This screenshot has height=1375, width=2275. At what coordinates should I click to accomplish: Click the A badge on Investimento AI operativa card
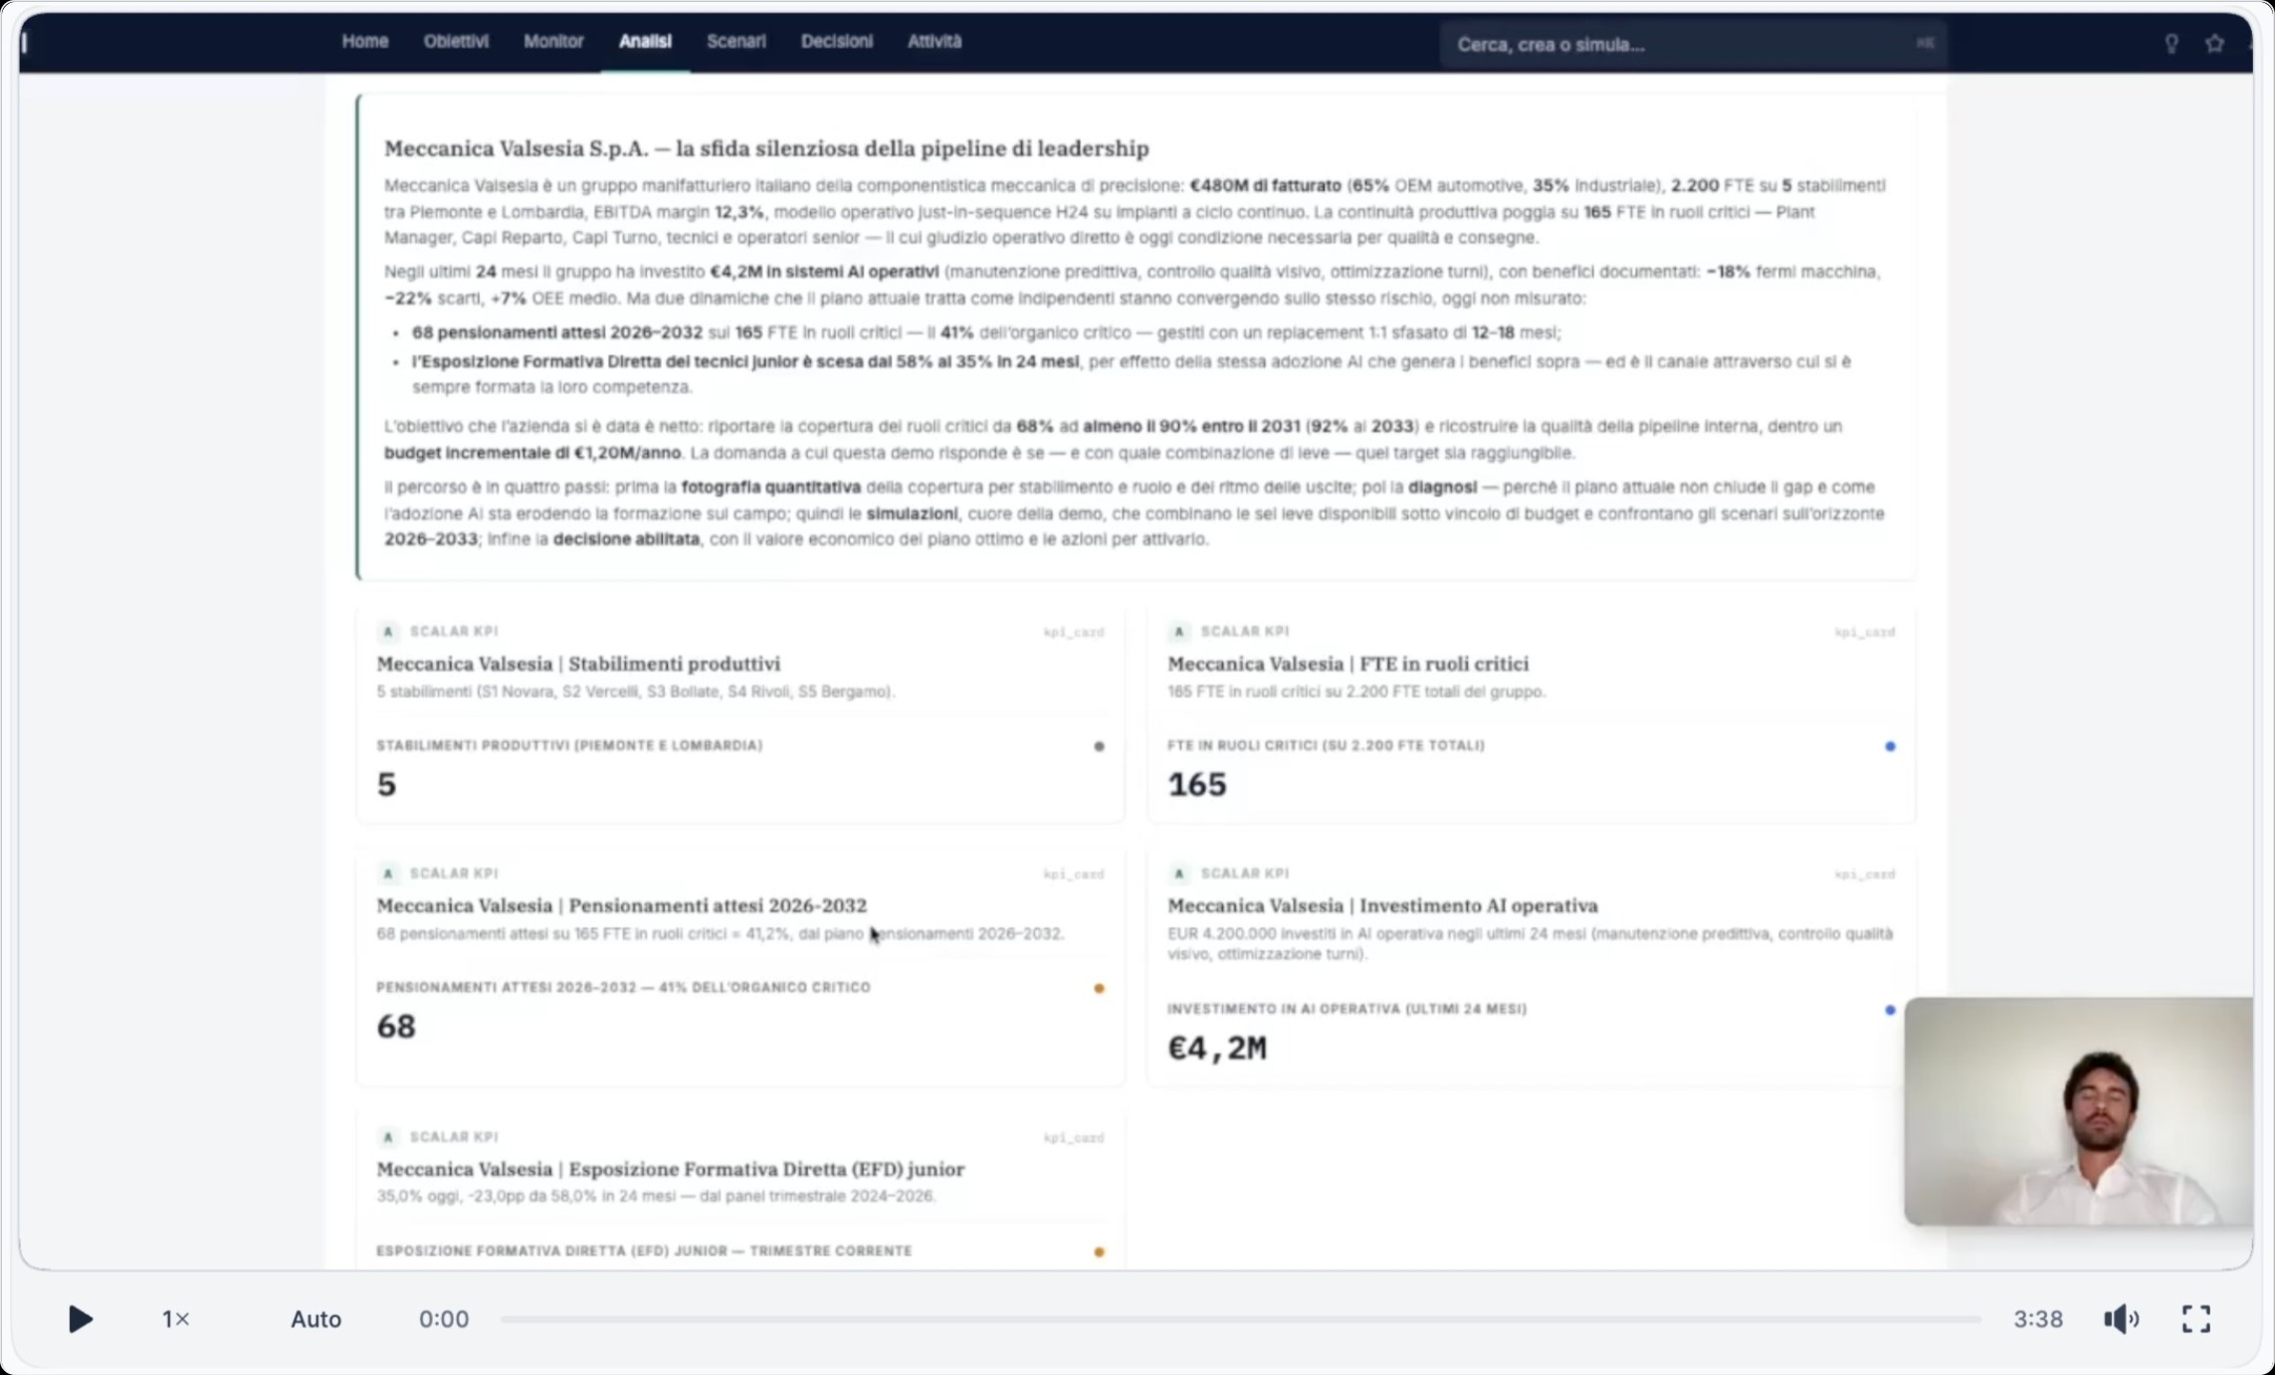[x=1179, y=874]
